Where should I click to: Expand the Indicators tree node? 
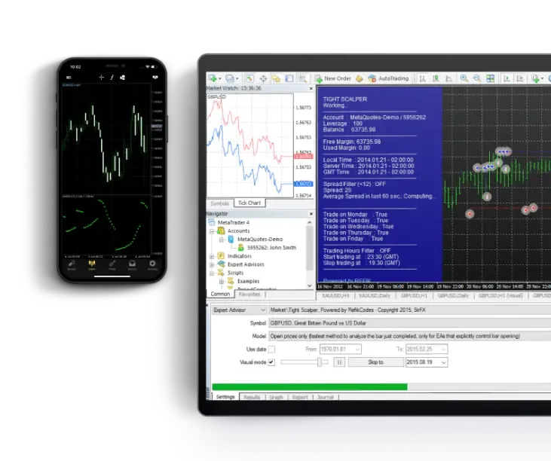coord(211,256)
